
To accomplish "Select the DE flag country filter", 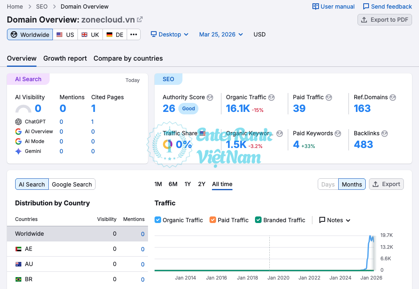I will point(114,34).
